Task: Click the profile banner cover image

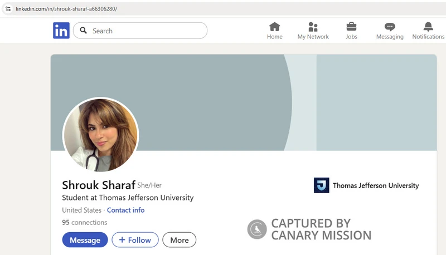Action: (244, 102)
